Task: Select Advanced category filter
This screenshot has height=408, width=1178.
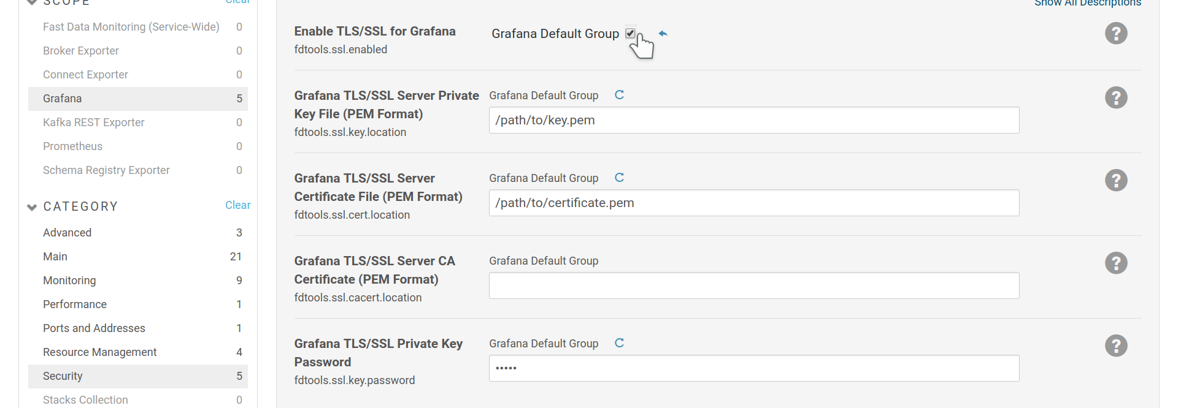Action: (138, 233)
